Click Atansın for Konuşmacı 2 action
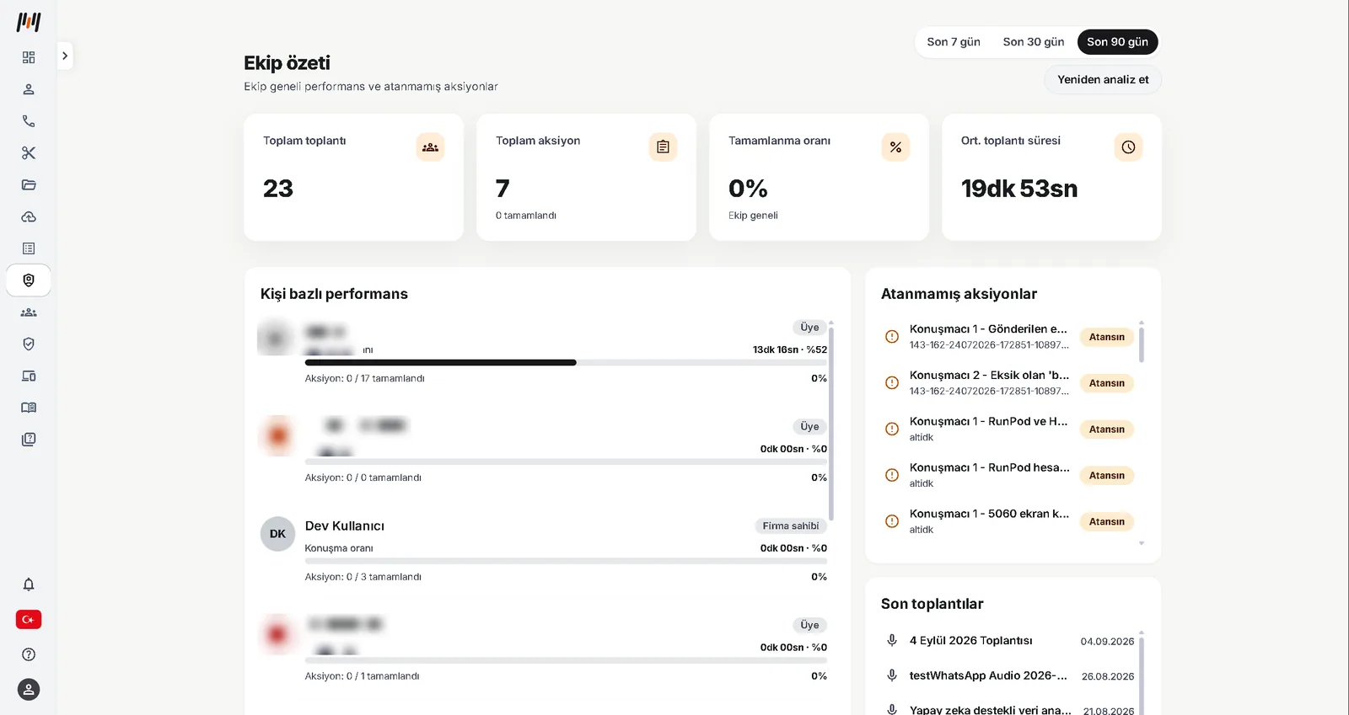This screenshot has height=715, width=1349. click(1107, 383)
